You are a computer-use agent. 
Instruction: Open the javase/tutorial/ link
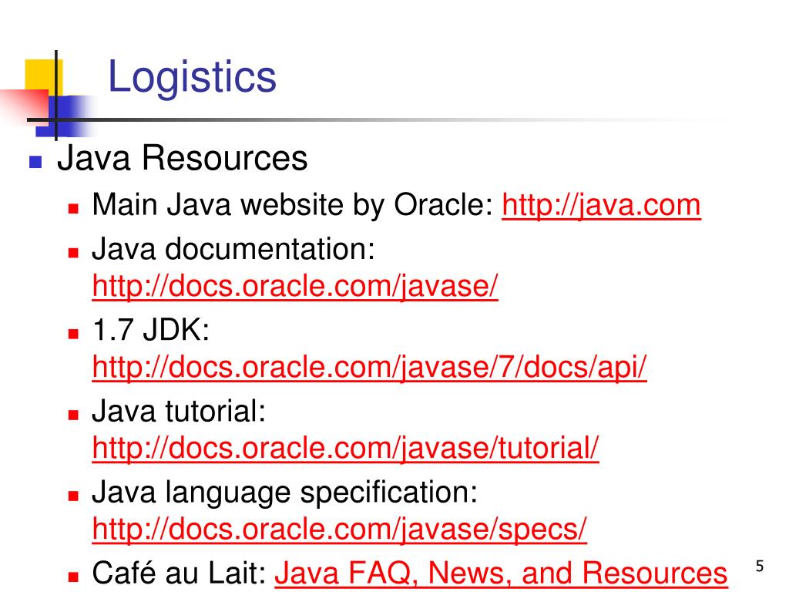coord(346,448)
